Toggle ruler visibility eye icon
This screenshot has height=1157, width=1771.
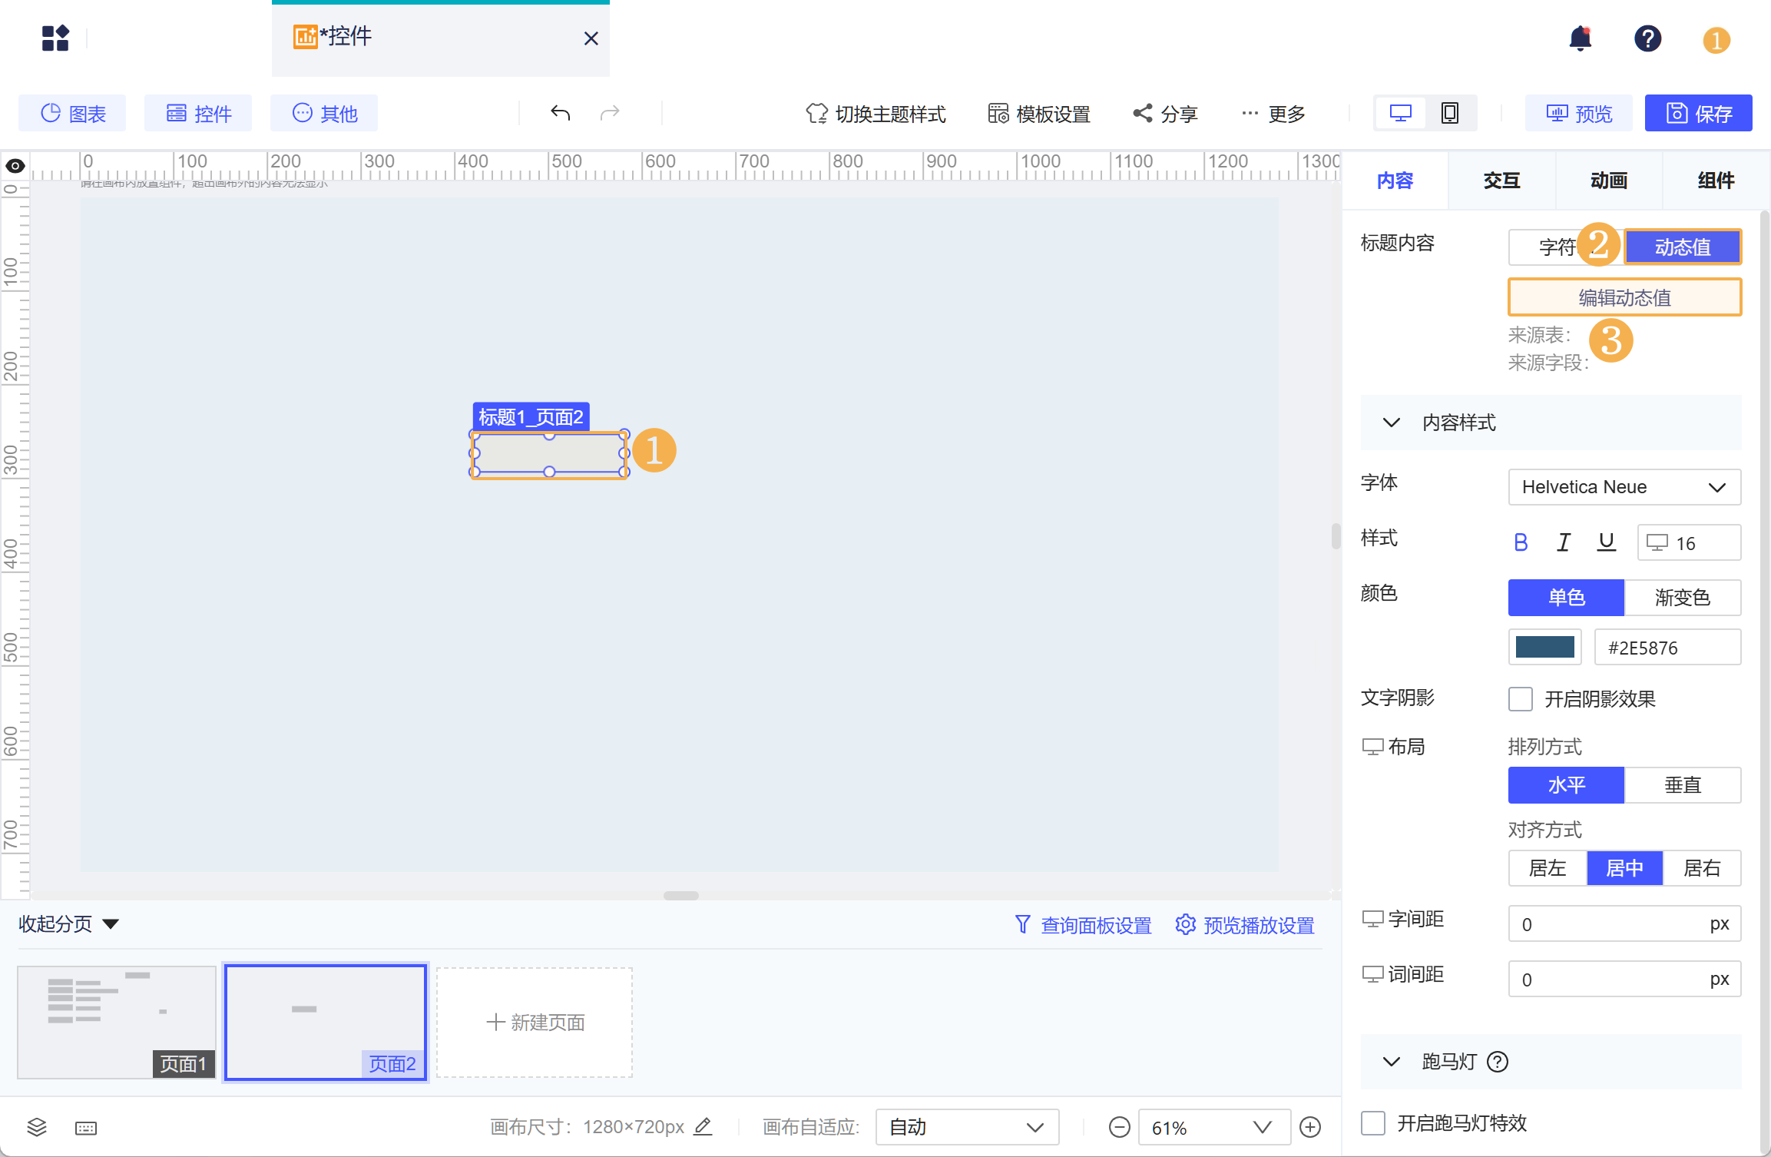click(x=15, y=165)
